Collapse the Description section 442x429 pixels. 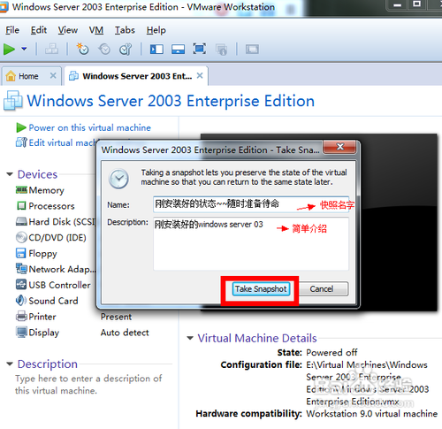(x=10, y=364)
